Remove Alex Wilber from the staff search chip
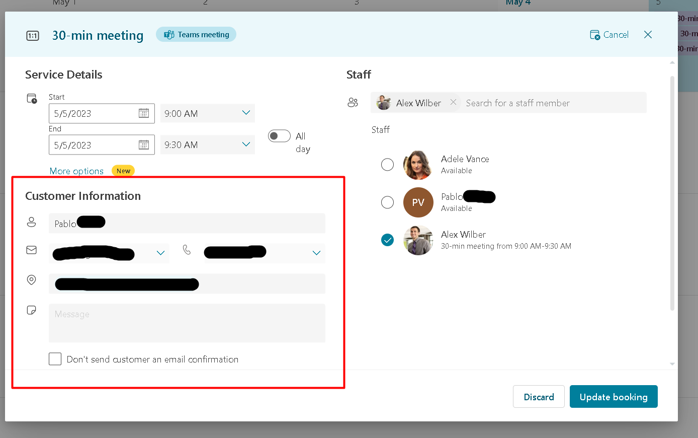 (x=453, y=102)
